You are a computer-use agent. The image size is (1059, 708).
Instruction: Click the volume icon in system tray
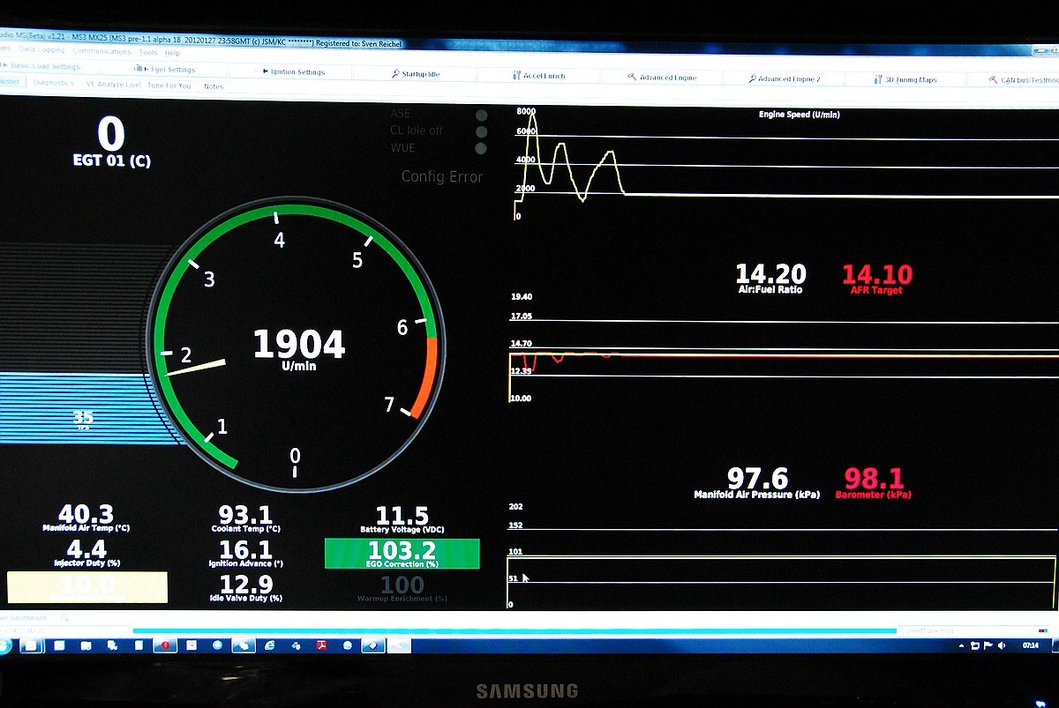point(1001,646)
